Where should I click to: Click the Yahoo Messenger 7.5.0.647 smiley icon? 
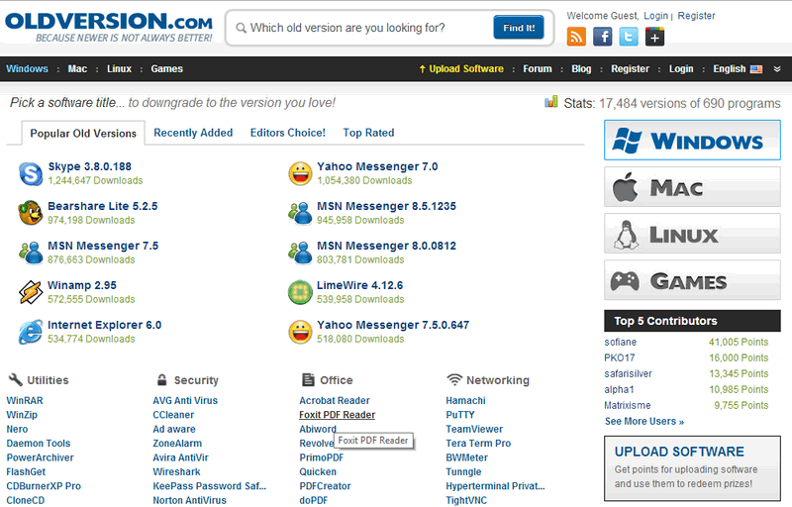tap(300, 332)
